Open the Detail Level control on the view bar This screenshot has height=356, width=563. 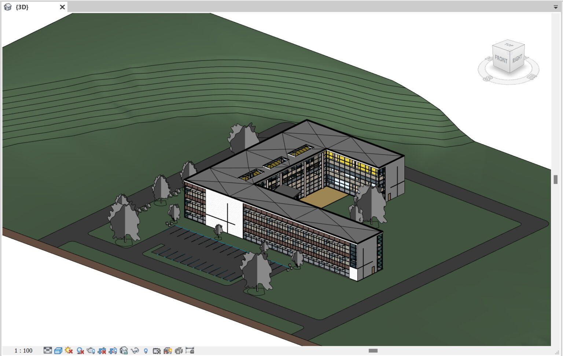pyautogui.click(x=47, y=350)
